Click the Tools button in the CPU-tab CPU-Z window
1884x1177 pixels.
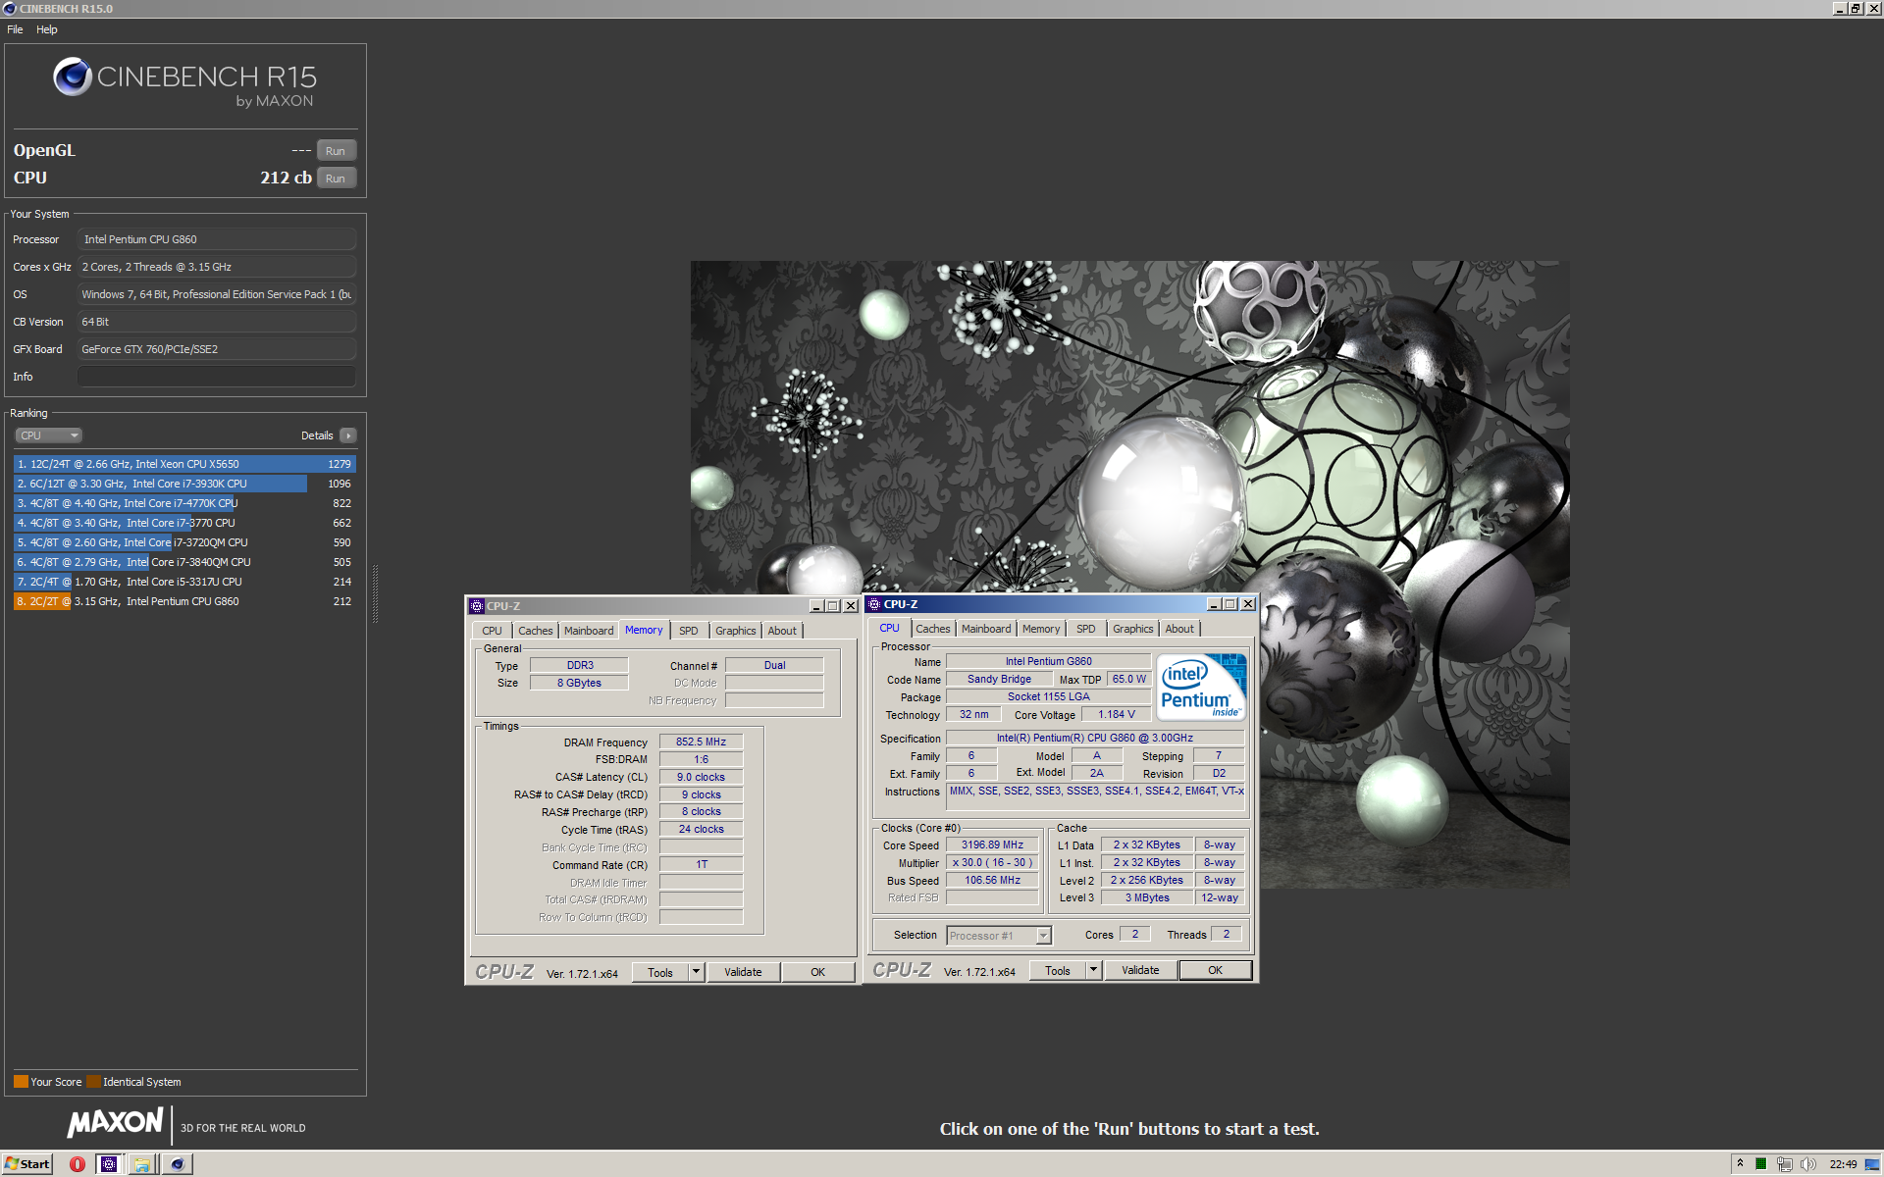point(1058,970)
